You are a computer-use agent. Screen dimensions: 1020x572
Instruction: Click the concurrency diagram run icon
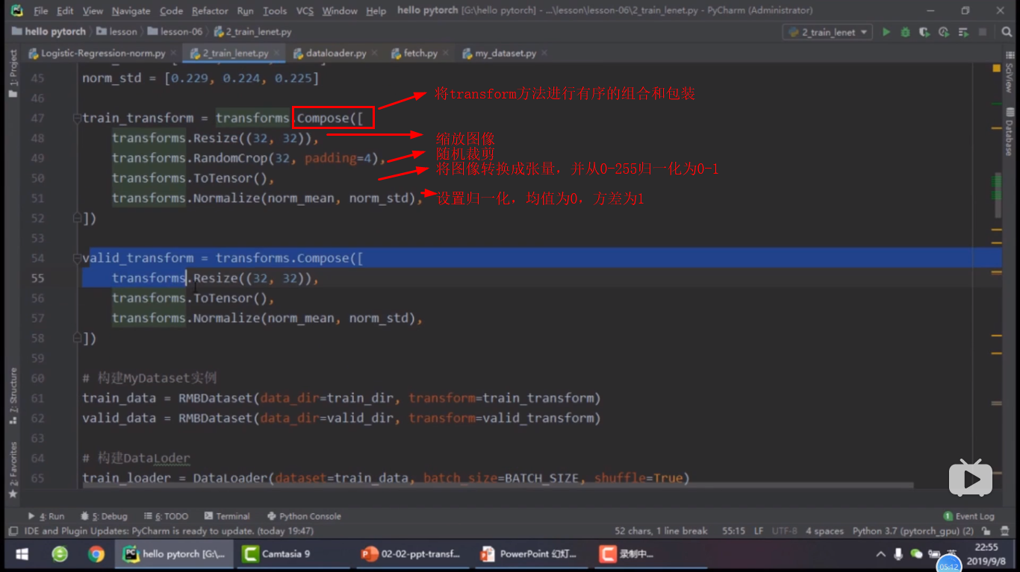[963, 32]
